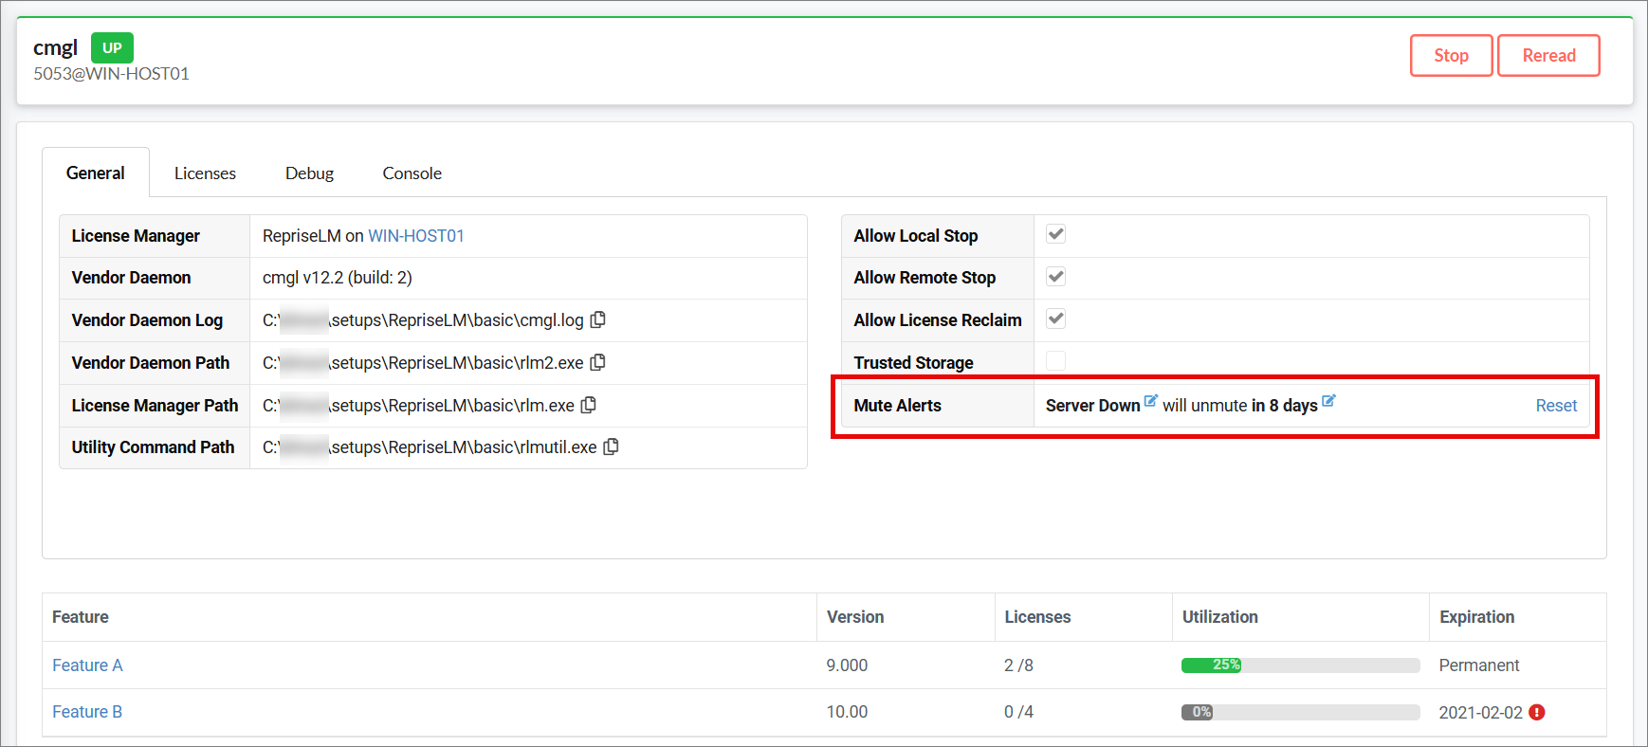Image resolution: width=1648 pixels, height=747 pixels.
Task: Switch to the General tab
Action: [x=96, y=173]
